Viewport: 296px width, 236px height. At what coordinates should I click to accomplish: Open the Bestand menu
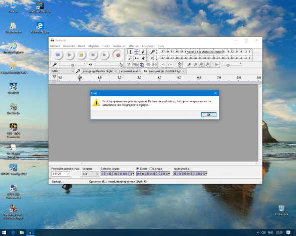point(55,46)
